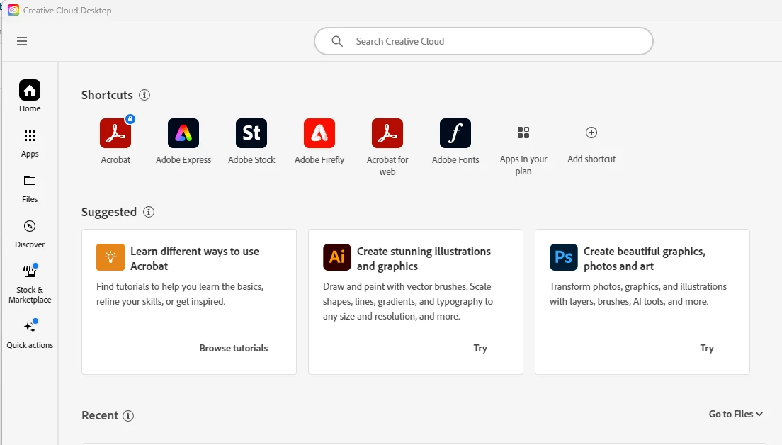Click the Suggested heading
This screenshot has height=445, width=782.
pyautogui.click(x=109, y=212)
